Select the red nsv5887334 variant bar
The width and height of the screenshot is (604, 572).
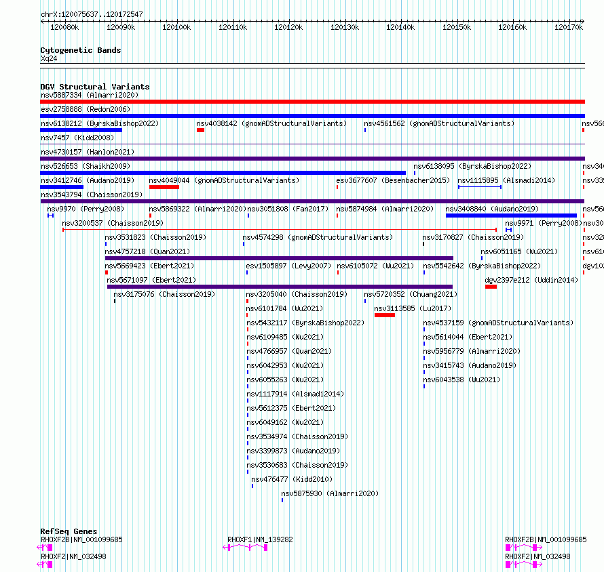coord(312,102)
